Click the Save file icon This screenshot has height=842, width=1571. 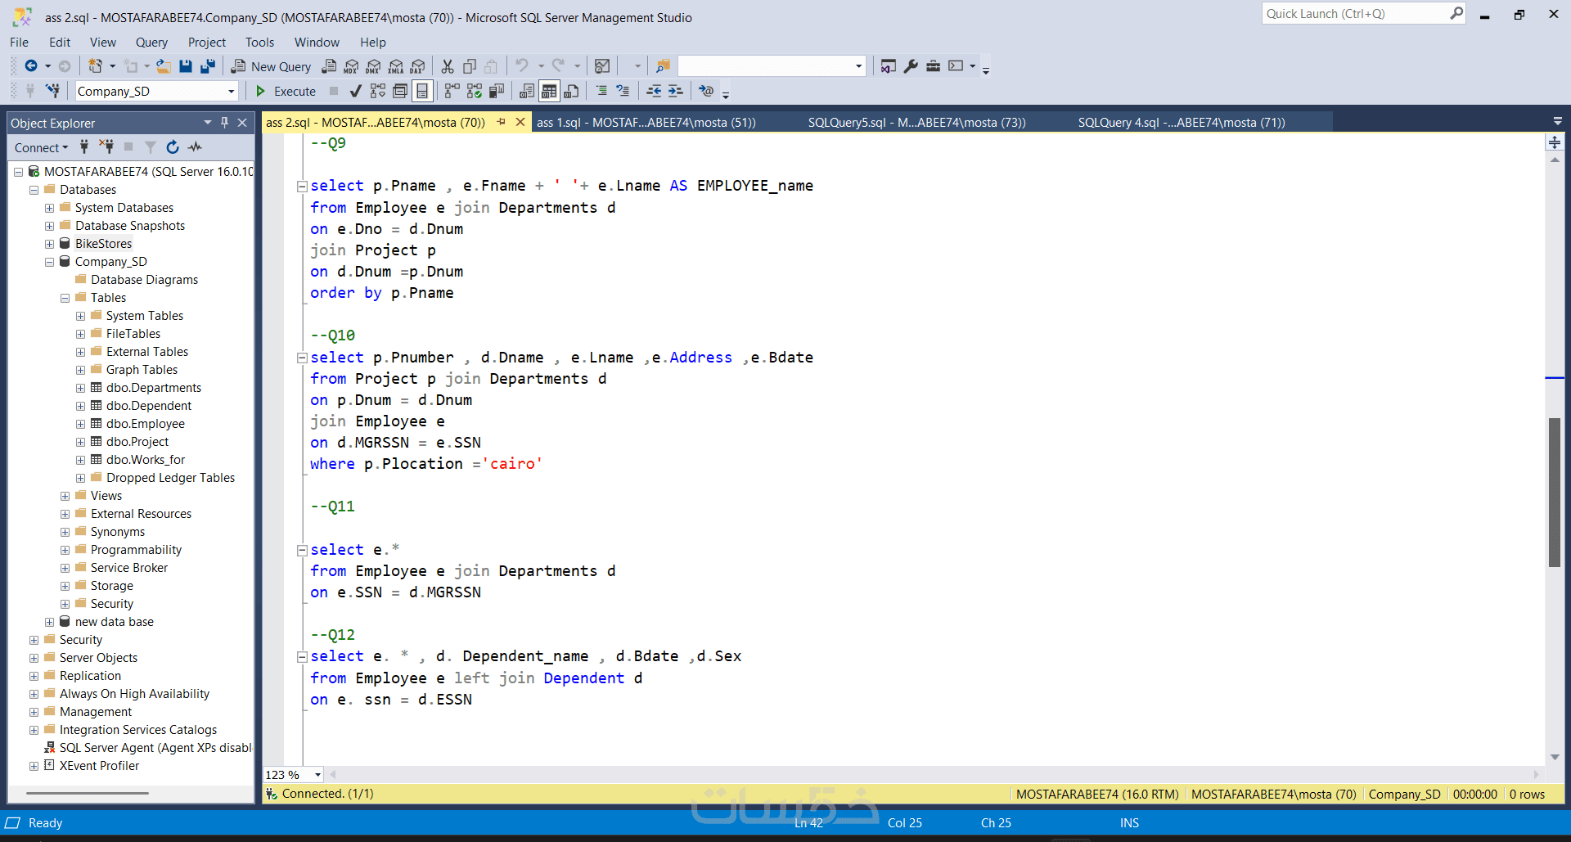[x=186, y=66]
